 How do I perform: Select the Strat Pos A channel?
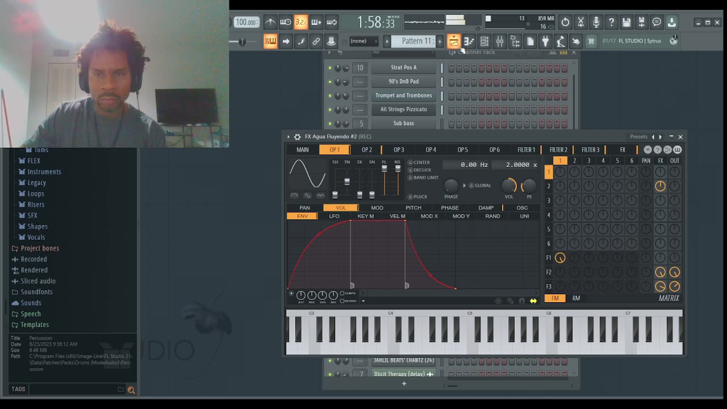[404, 68]
